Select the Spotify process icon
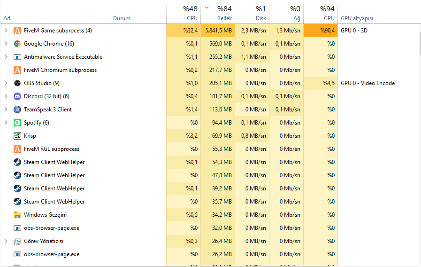This screenshot has width=421, height=267. (17, 123)
